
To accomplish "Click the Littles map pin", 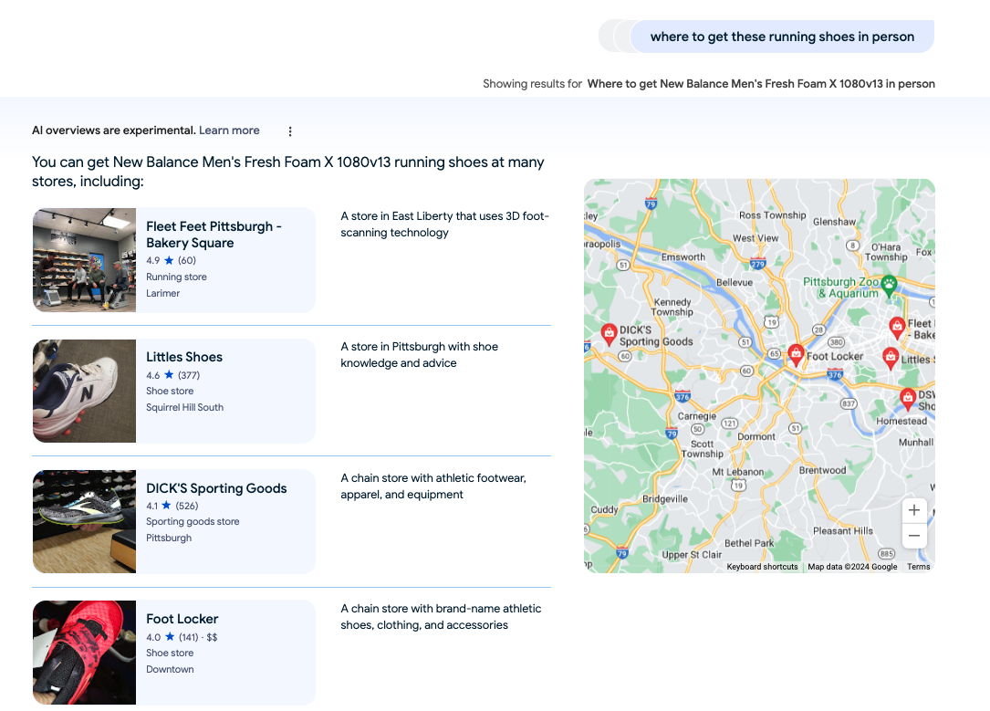I will [x=891, y=358].
